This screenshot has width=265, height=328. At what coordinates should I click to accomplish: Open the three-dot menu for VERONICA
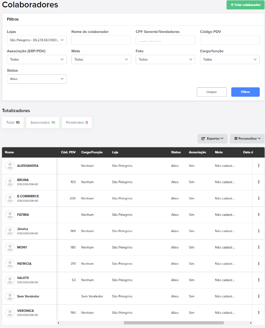[x=259, y=313]
